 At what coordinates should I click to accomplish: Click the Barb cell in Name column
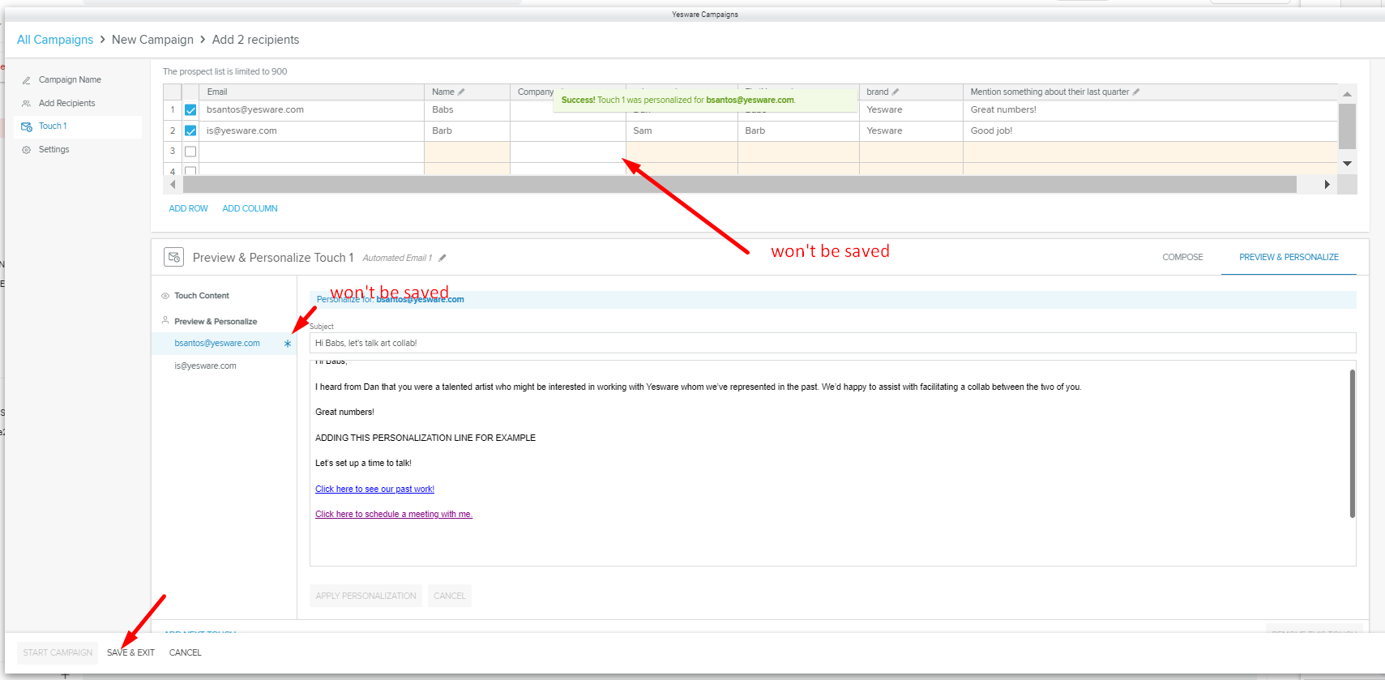click(x=467, y=131)
